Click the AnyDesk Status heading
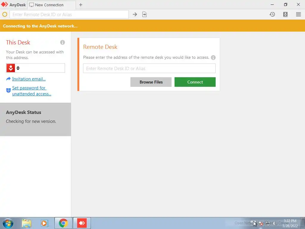 [x=24, y=112]
